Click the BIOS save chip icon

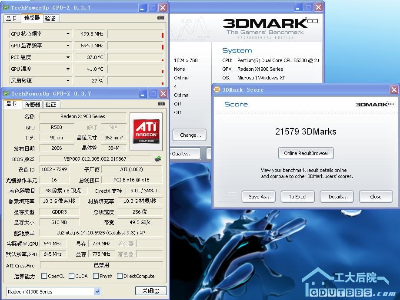pos(158,159)
